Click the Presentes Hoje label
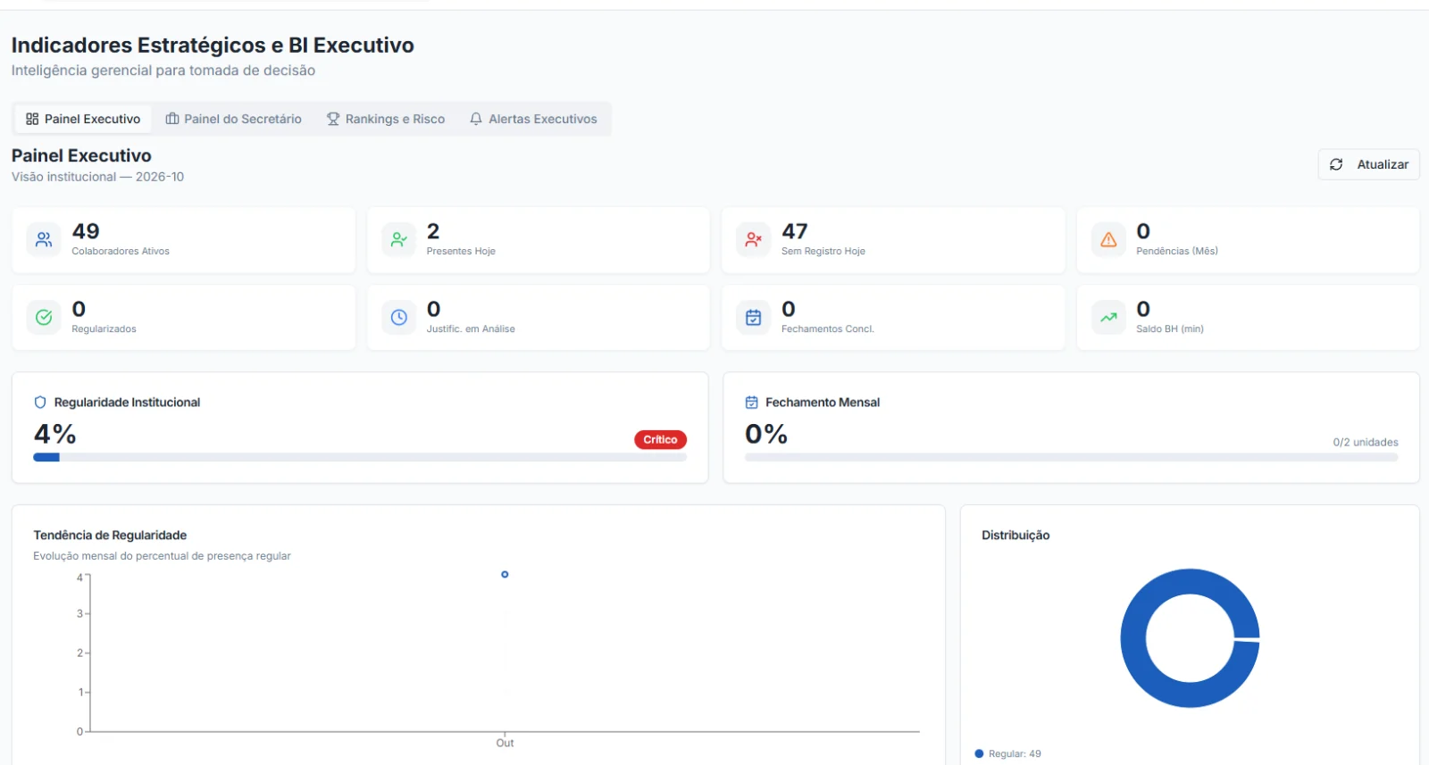1429x765 pixels. tap(461, 251)
